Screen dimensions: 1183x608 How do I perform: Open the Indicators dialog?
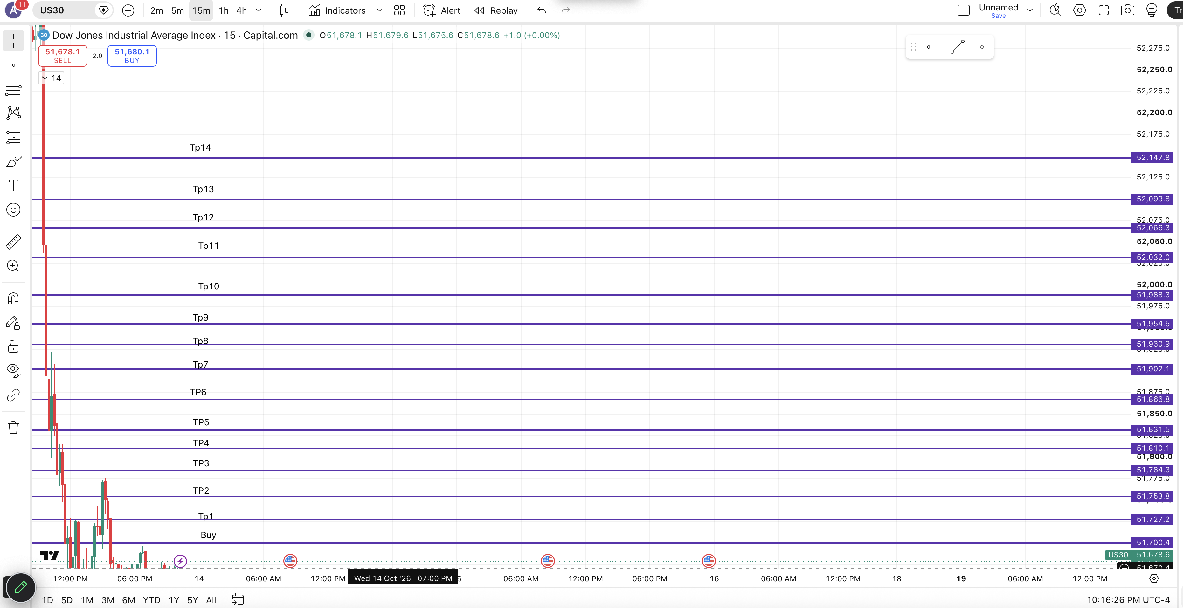pyautogui.click(x=337, y=10)
